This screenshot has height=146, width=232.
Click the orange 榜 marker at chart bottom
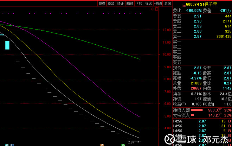point(102,145)
